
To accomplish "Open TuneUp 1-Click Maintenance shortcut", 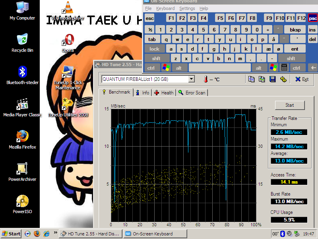I will click(x=68, y=78).
